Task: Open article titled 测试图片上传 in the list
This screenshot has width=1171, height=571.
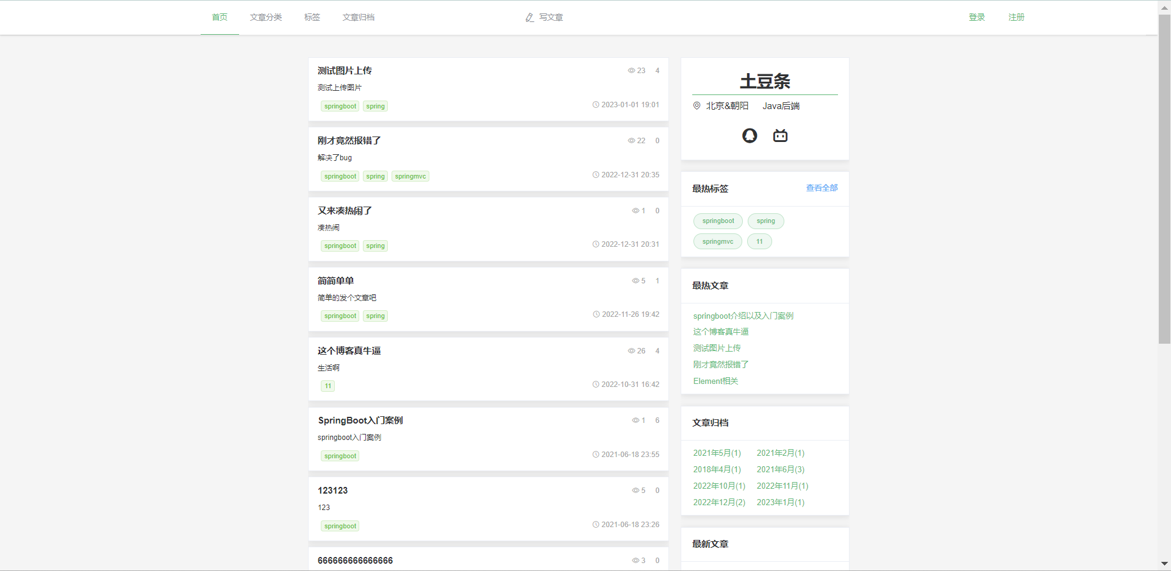Action: point(345,71)
